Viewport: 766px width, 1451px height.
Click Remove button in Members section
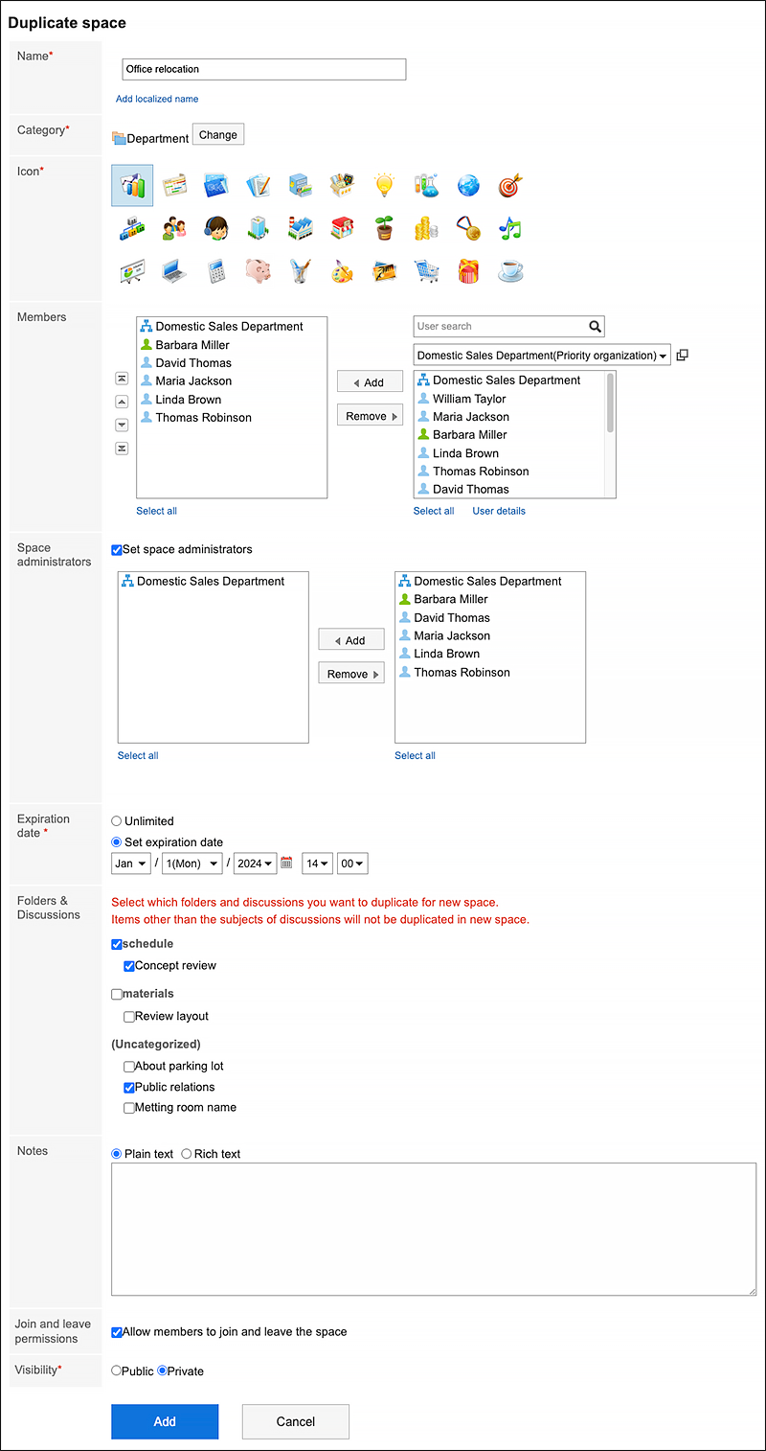point(370,416)
